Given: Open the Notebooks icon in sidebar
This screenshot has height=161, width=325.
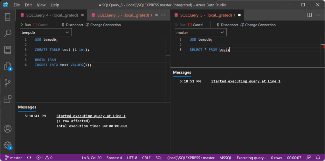Looking at the screenshot, I should (x=8, y=50).
